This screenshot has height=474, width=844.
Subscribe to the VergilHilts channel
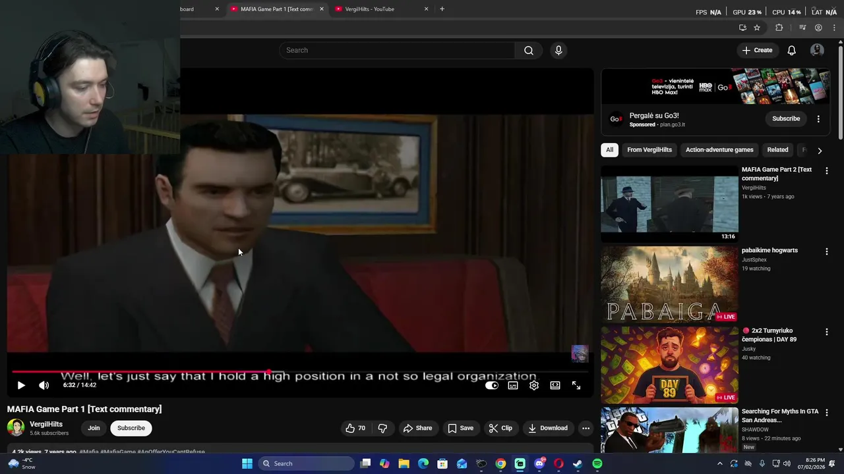pos(131,428)
